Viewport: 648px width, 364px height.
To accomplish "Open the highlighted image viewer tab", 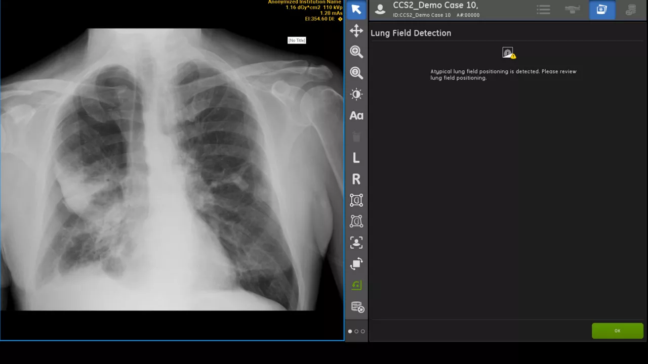I will tap(601, 10).
